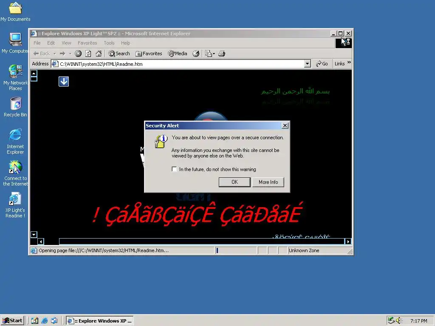435x326 pixels.
Task: Expand the address bar dropdown
Action: [308, 64]
